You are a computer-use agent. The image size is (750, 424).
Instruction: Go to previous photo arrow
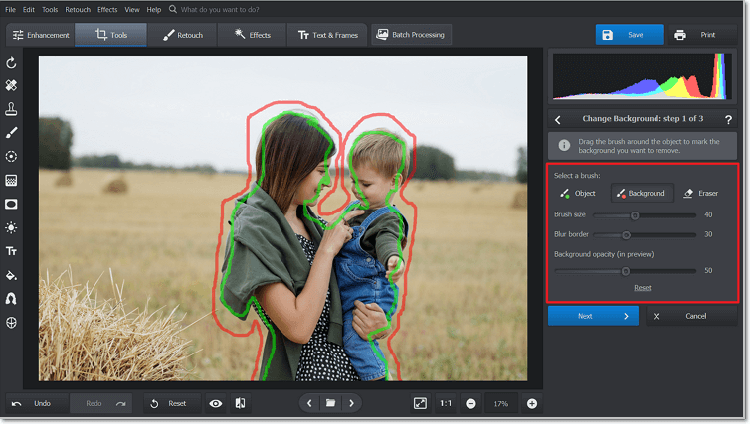(x=309, y=403)
